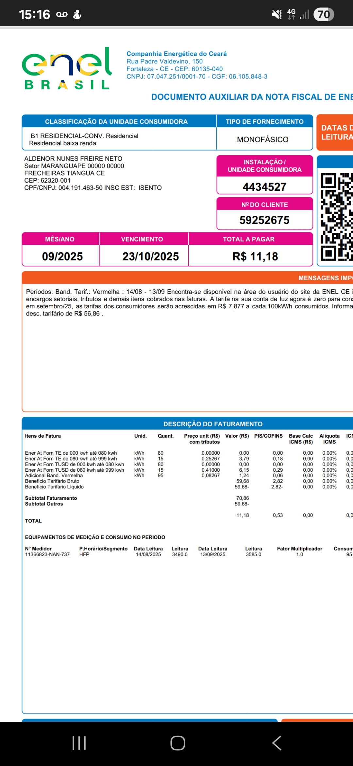Image resolution: width=353 pixels, height=766 pixels.
Task: Open recent apps with three-bar button
Action: pos(79,743)
